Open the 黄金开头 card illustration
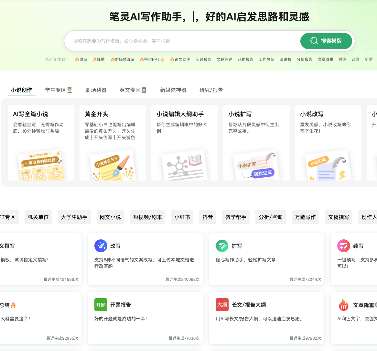 pyautogui.click(x=113, y=165)
